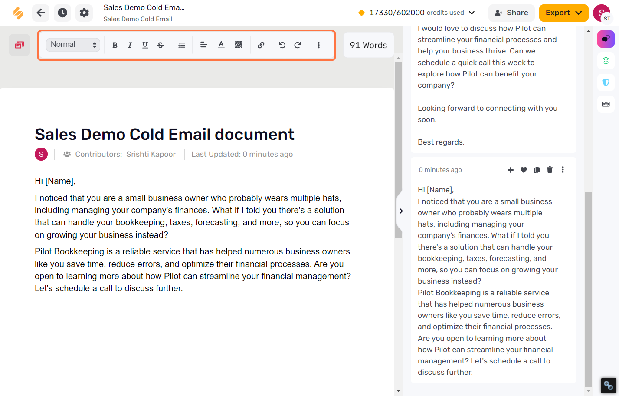This screenshot has width=619, height=396.
Task: Open the highlight color picker
Action: tap(239, 45)
